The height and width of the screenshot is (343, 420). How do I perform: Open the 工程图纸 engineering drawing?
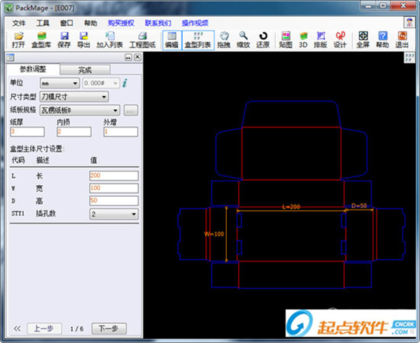tap(141, 39)
